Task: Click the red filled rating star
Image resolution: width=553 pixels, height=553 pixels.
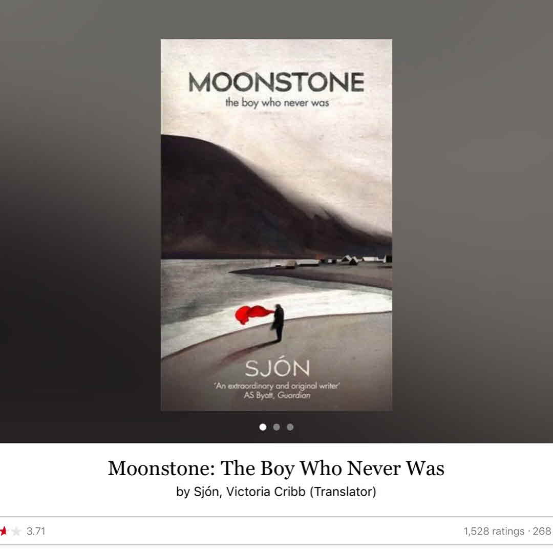Action: (x=3, y=531)
